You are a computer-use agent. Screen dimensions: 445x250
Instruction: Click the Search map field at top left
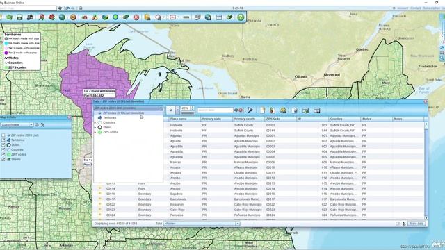click(28, 8)
